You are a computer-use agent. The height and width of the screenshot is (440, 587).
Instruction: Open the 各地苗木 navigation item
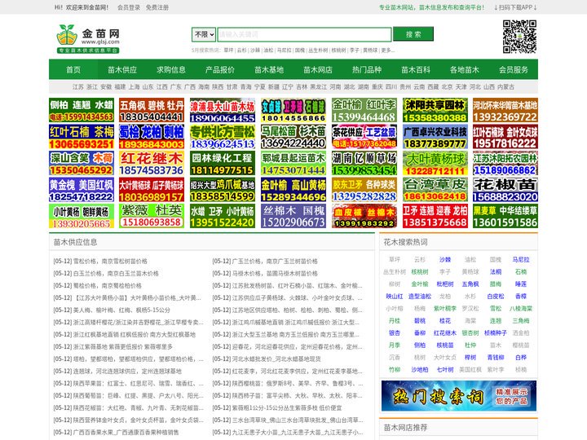465,69
